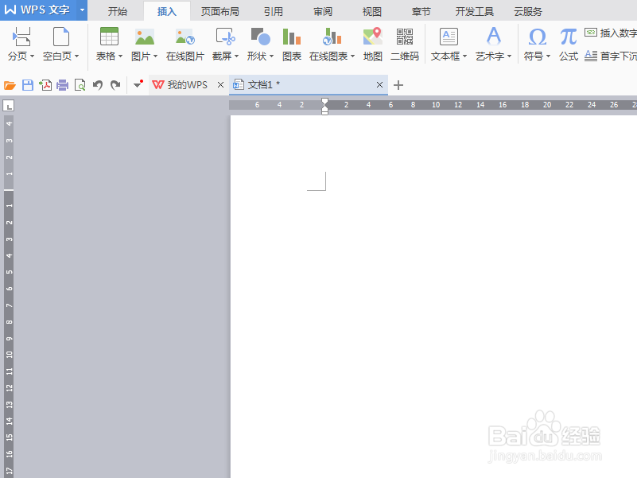
Task: Open 在线图片 online pictures
Action: tap(184, 45)
